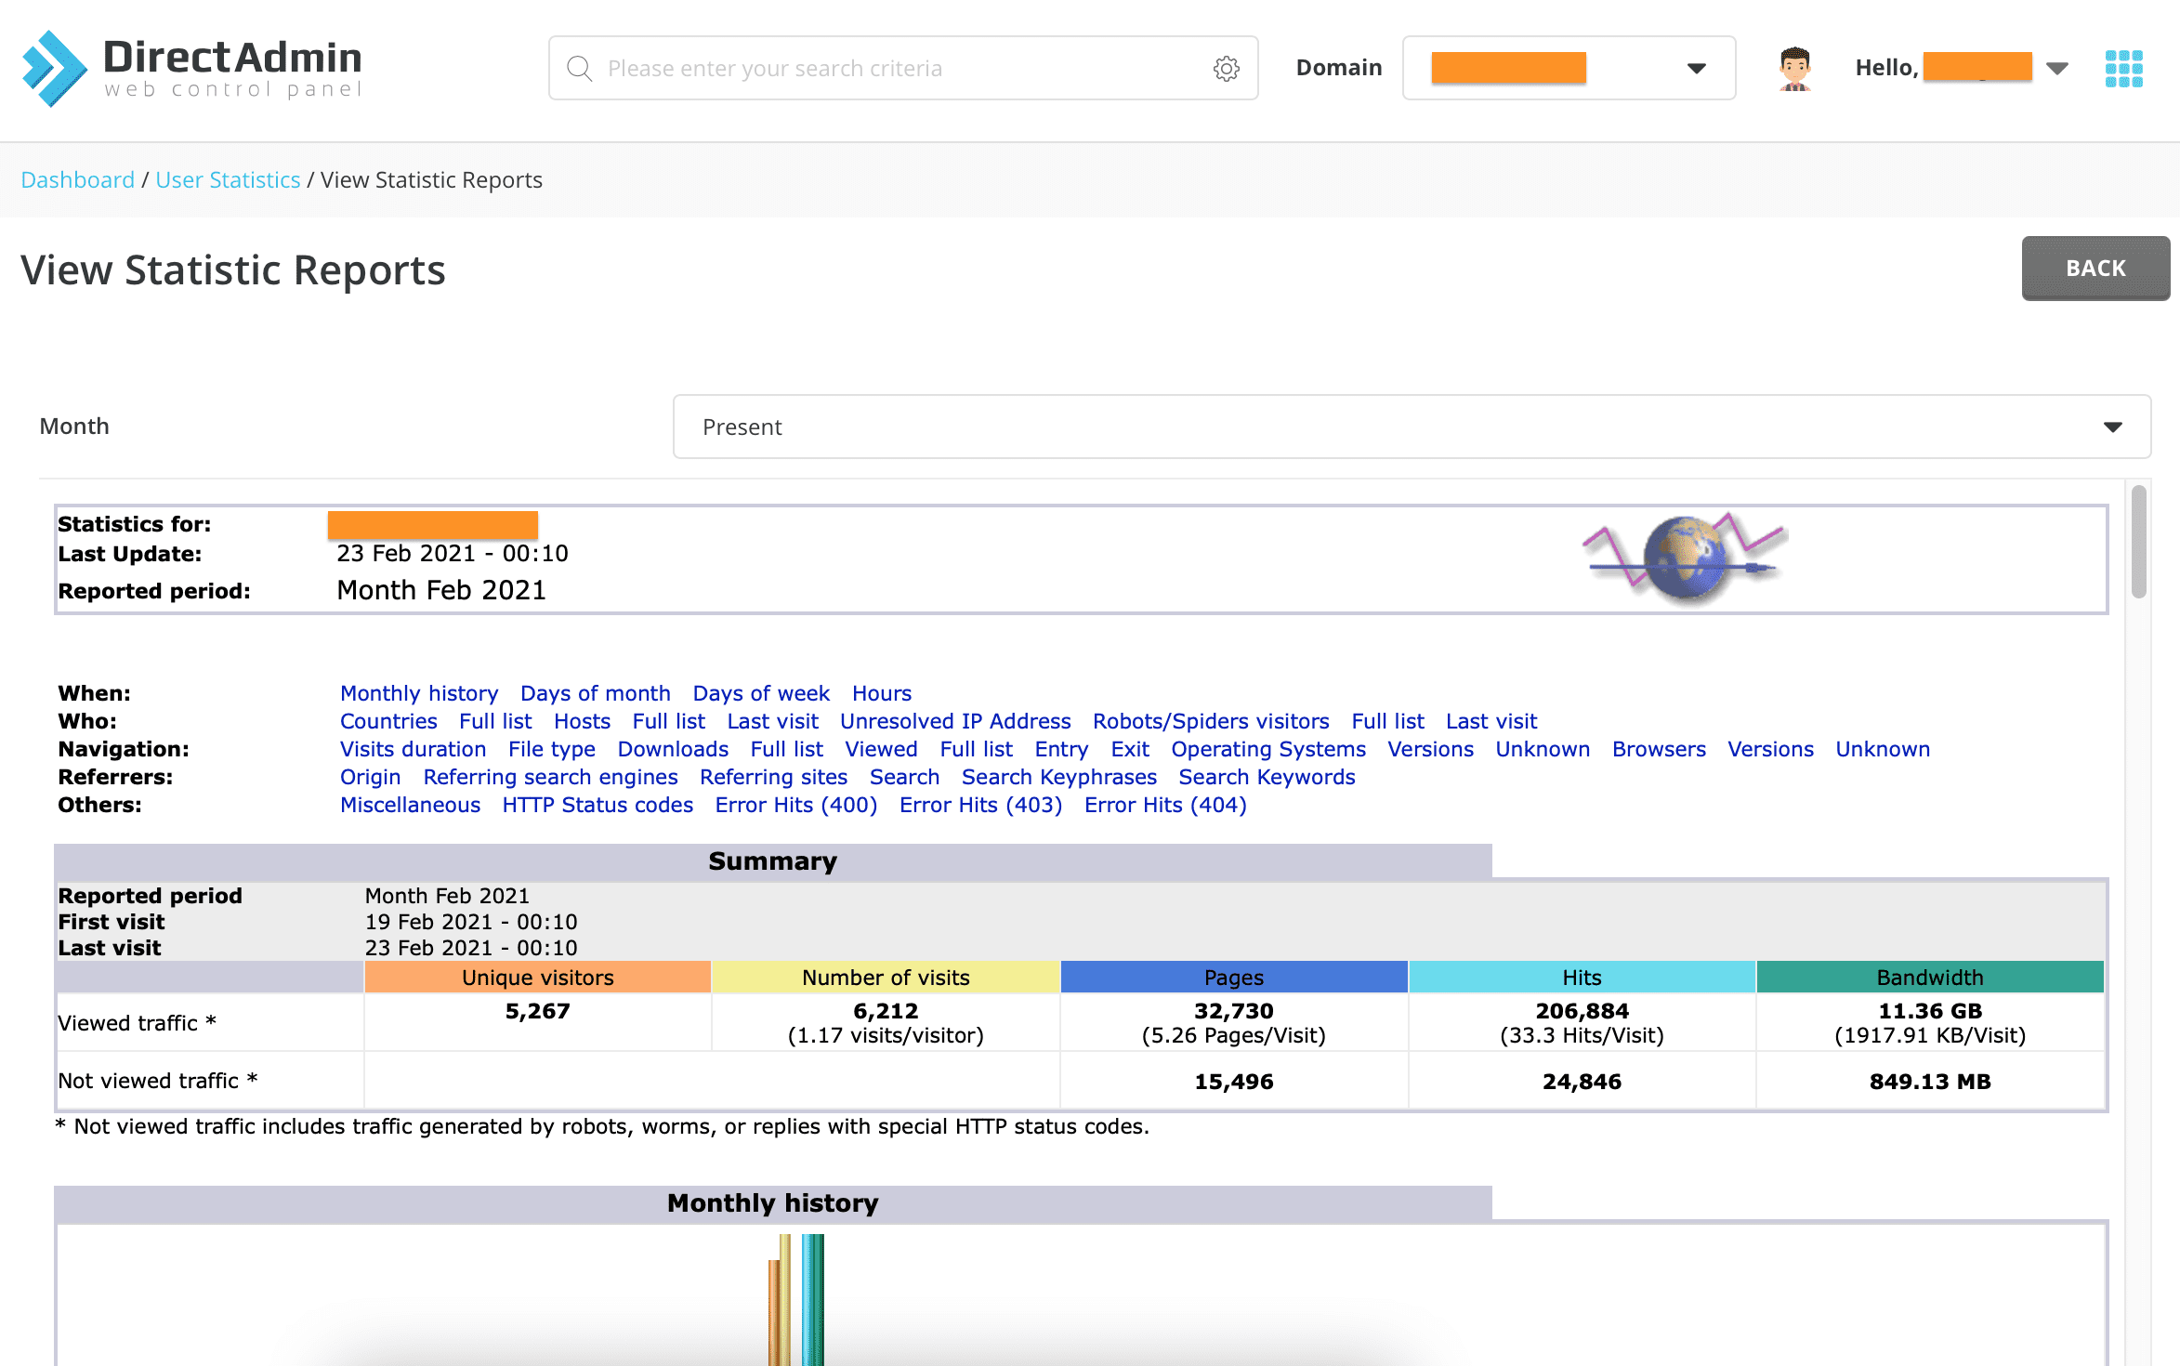Click the magnifying glass search icon

tap(580, 68)
